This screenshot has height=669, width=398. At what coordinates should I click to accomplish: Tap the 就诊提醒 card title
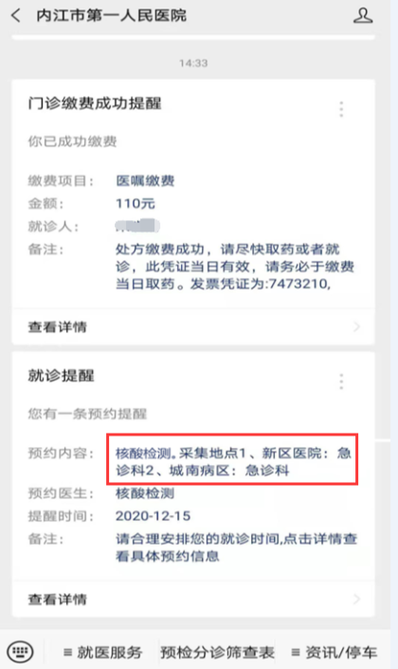pos(61,376)
